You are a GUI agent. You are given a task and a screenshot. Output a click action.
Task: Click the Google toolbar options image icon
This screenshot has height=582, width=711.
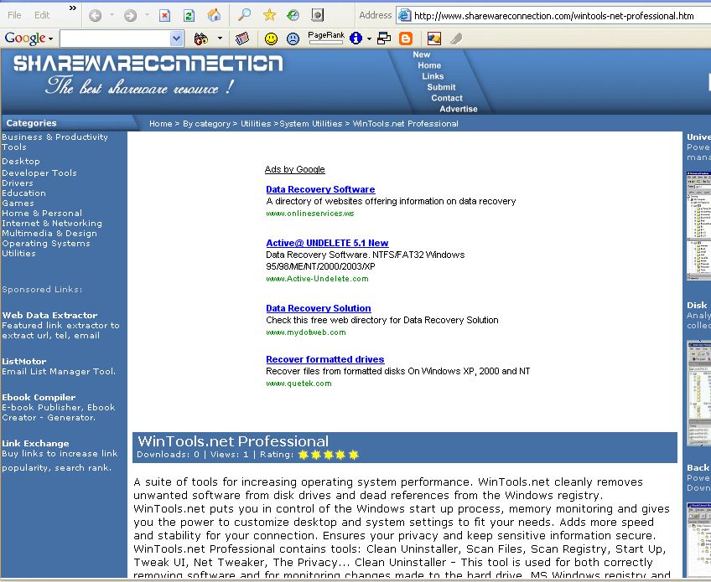tap(434, 39)
